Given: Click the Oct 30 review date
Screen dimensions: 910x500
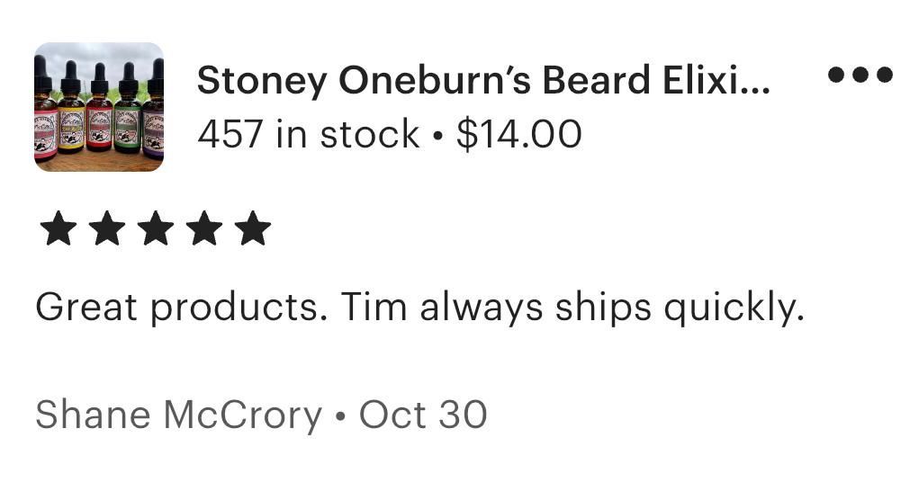Looking at the screenshot, I should (x=423, y=415).
